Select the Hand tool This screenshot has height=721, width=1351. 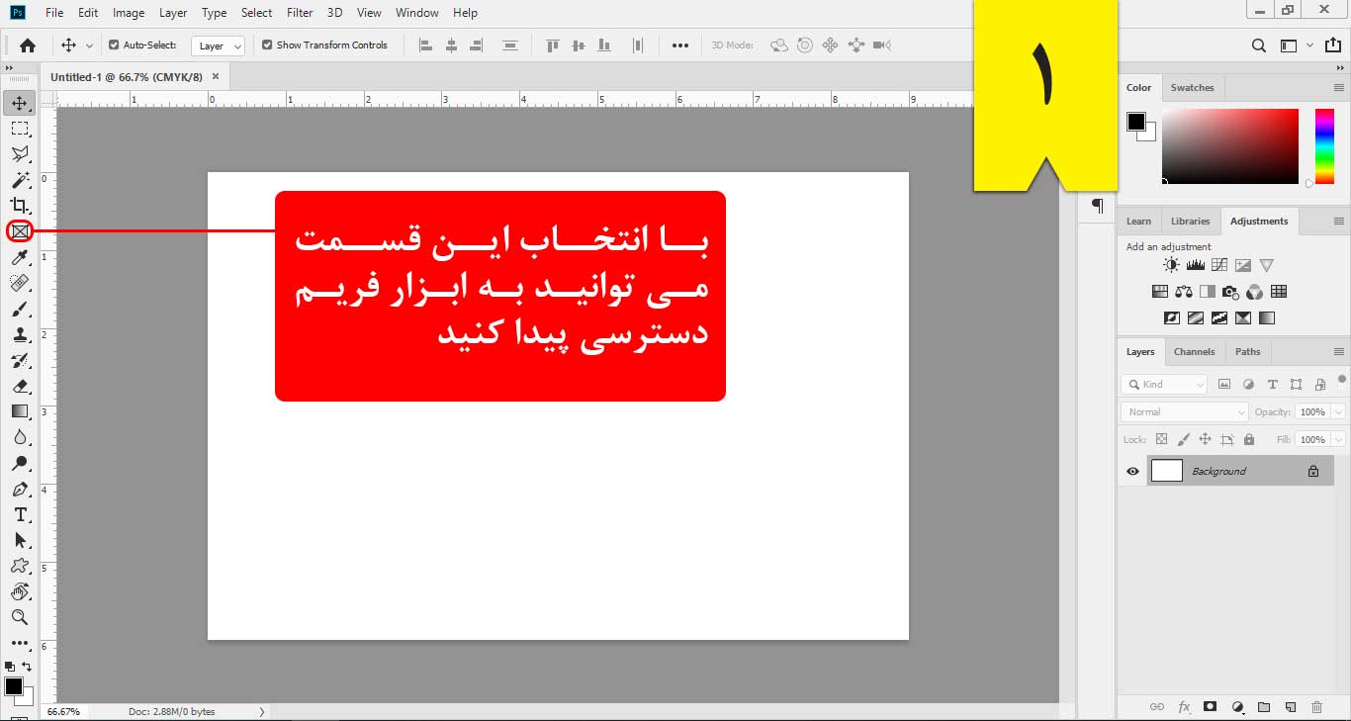pyautogui.click(x=20, y=591)
